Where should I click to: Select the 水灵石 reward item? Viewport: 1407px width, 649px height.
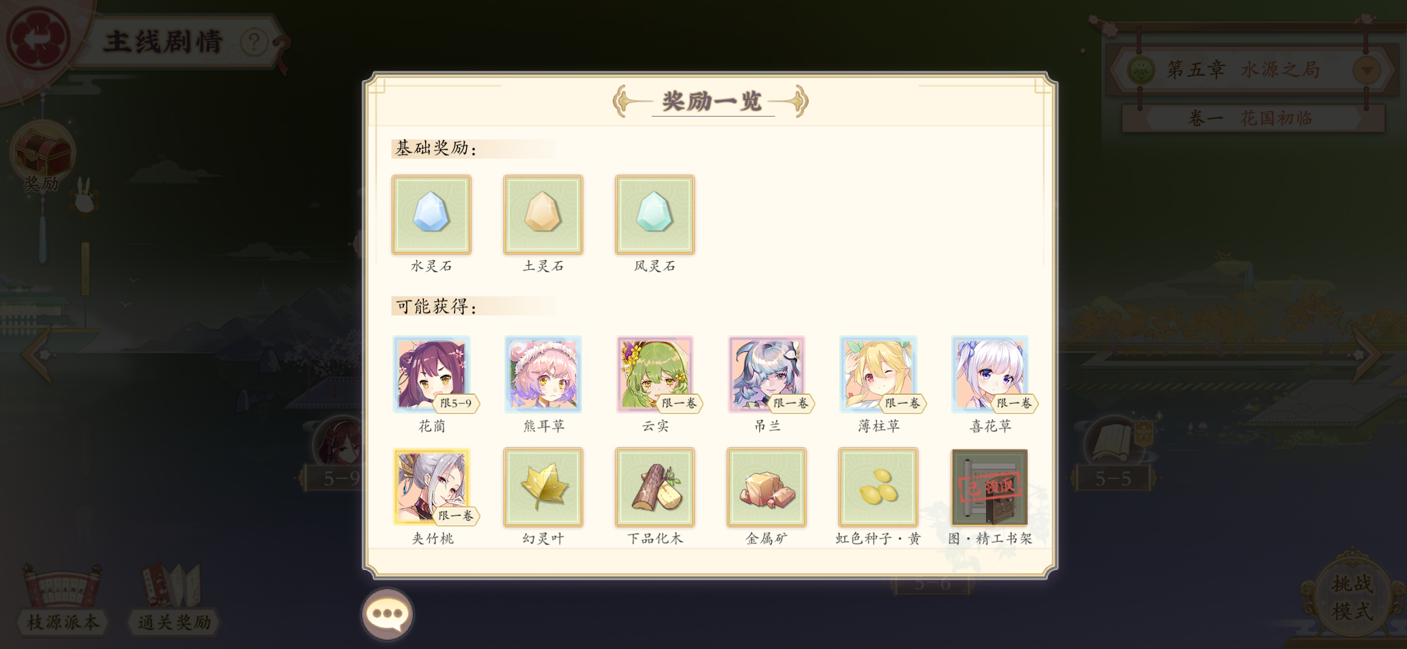(x=431, y=215)
